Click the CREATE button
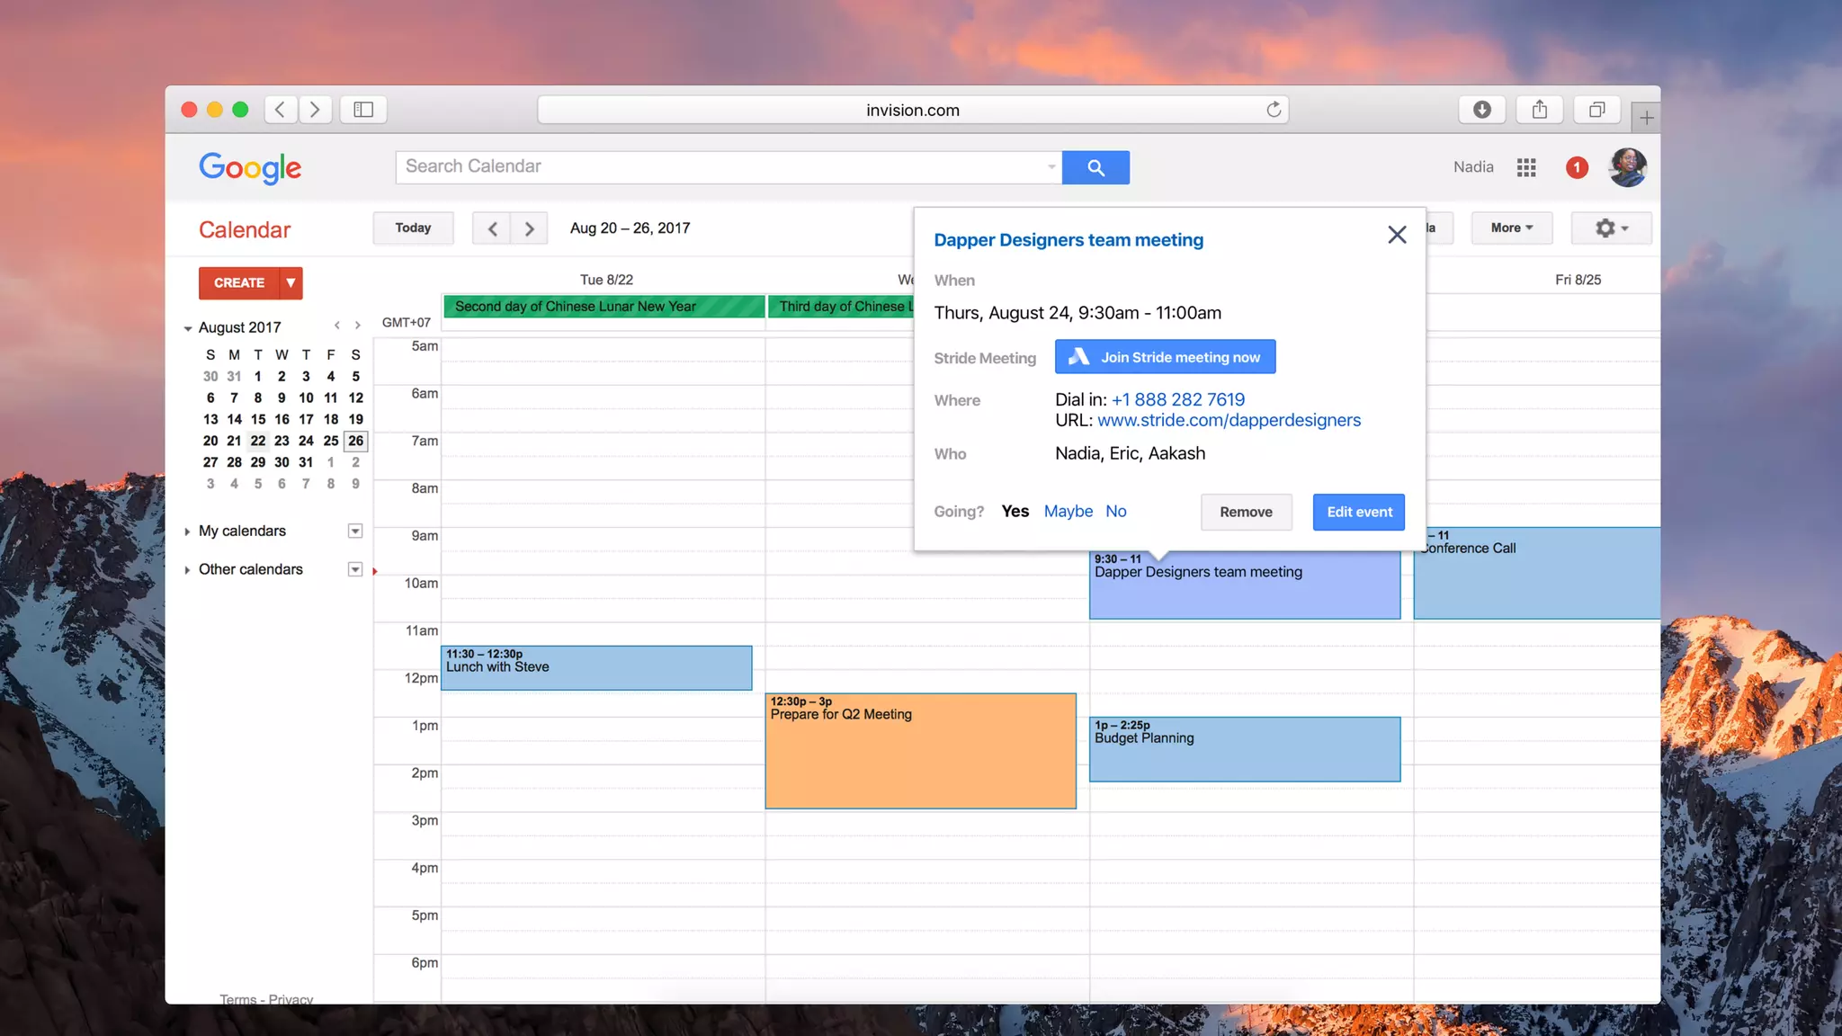Viewport: 1842px width, 1036px height. click(239, 282)
